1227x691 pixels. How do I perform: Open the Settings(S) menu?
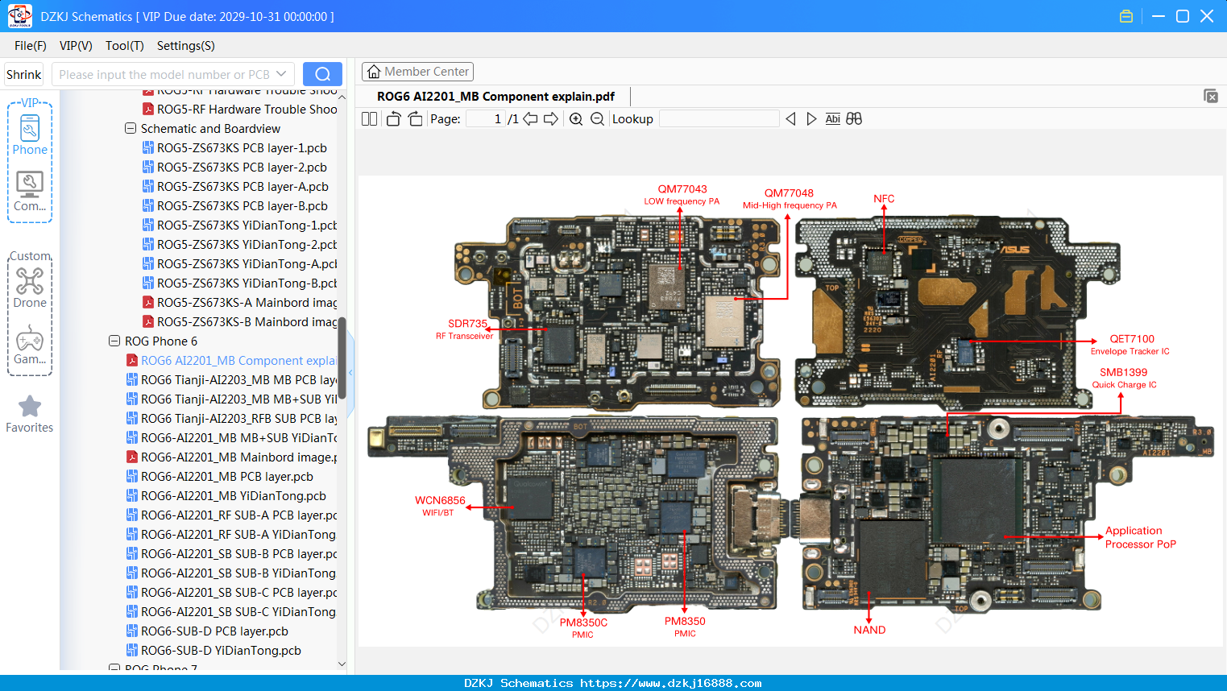[x=186, y=46]
